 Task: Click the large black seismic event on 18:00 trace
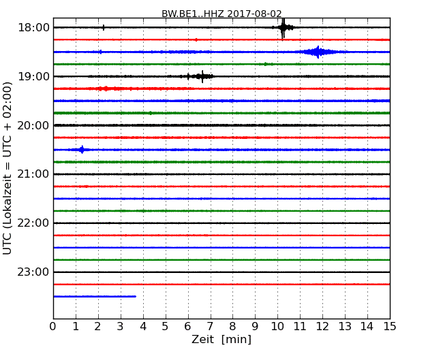tap(283, 28)
